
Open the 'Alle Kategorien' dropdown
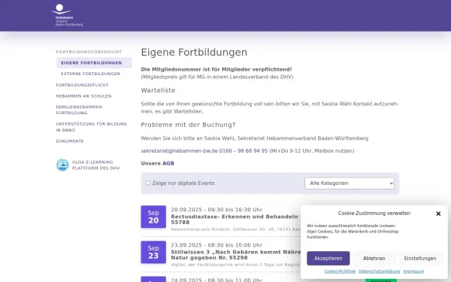[350, 183]
